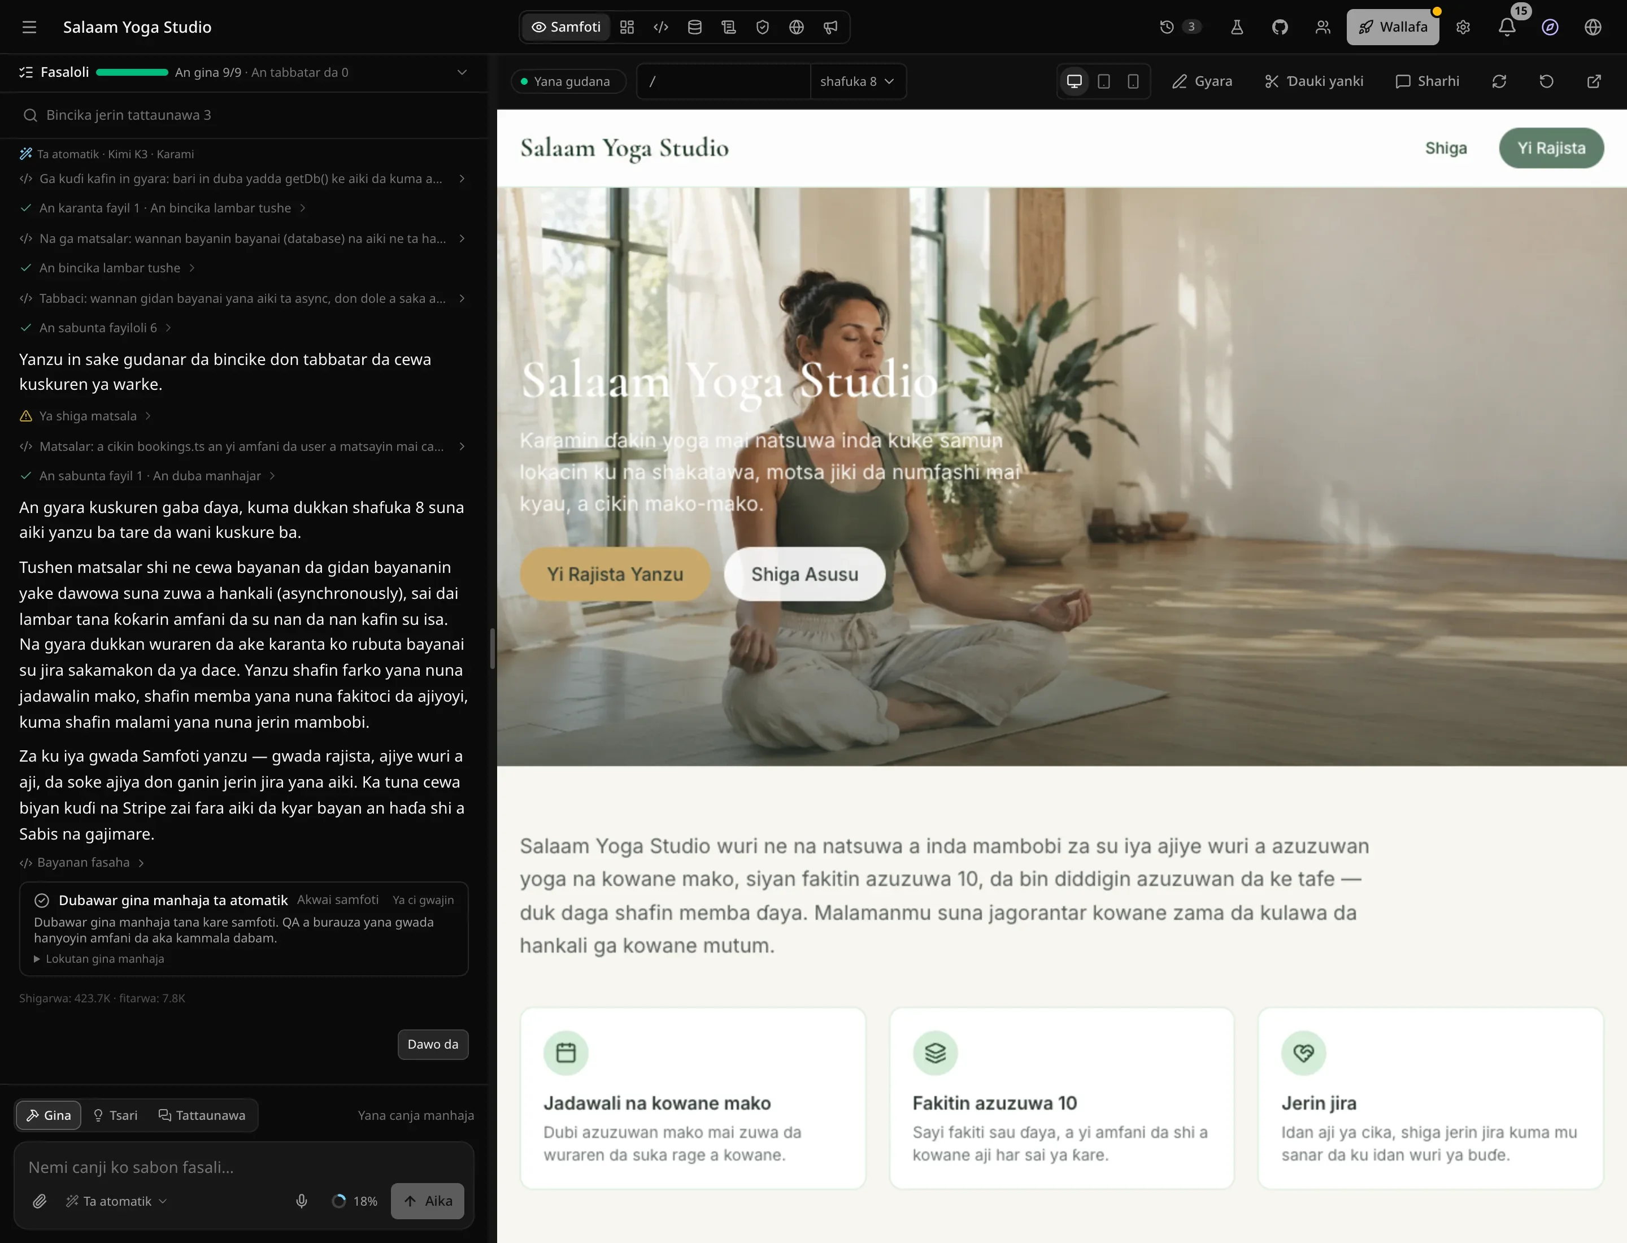Switch to desktop preview mode
The height and width of the screenshot is (1243, 1627).
pos(1074,81)
